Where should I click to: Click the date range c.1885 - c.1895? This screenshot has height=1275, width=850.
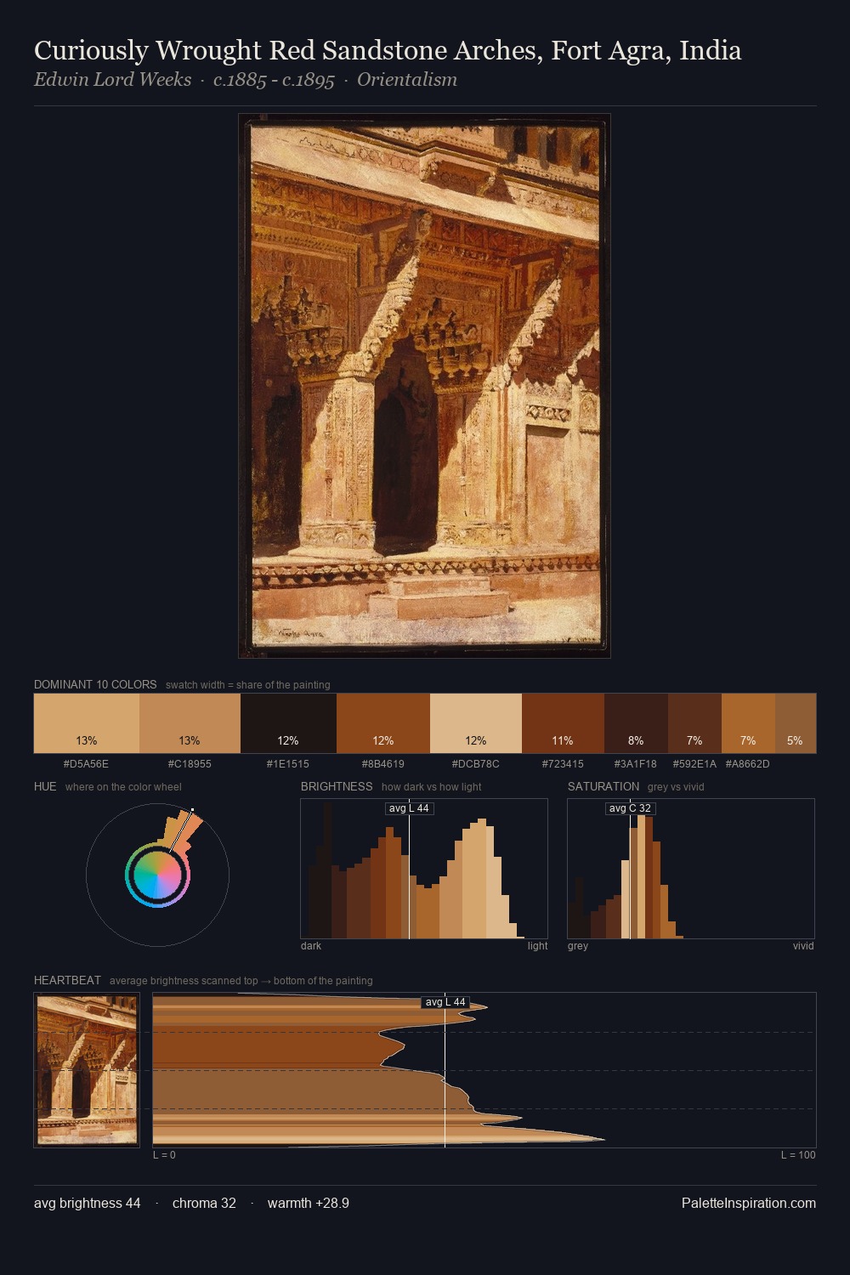[274, 80]
